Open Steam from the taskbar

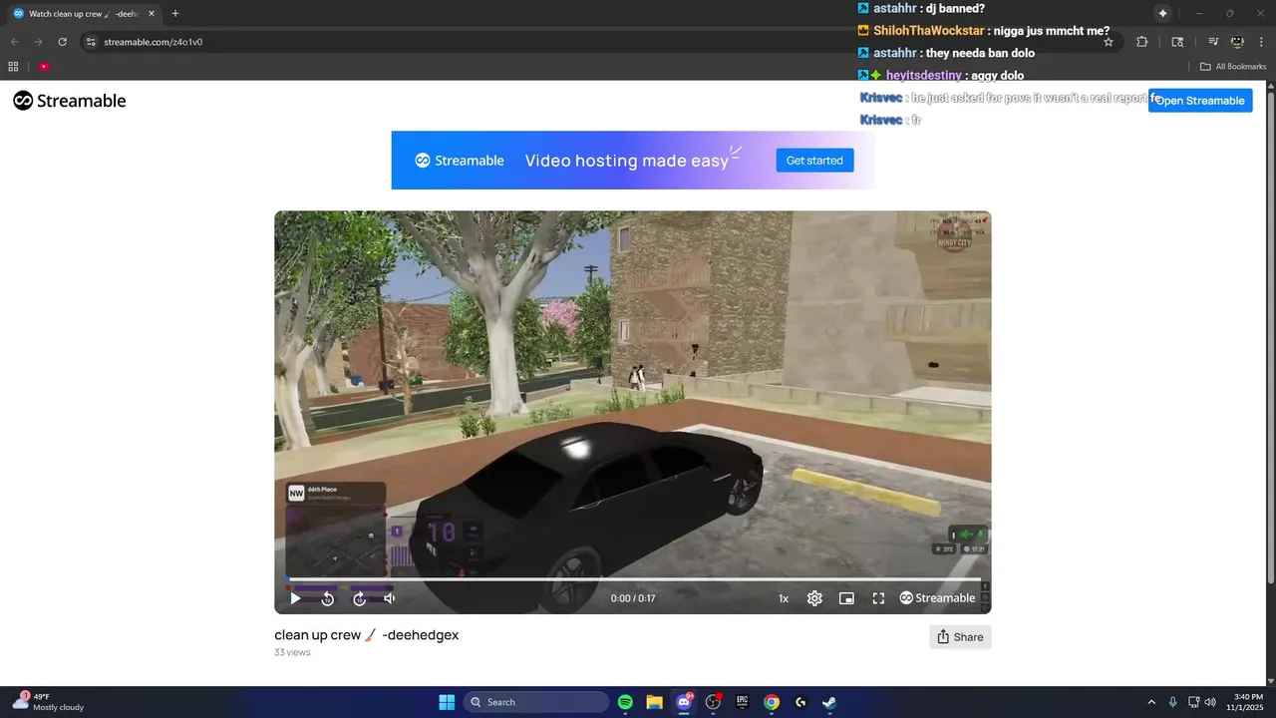click(829, 702)
